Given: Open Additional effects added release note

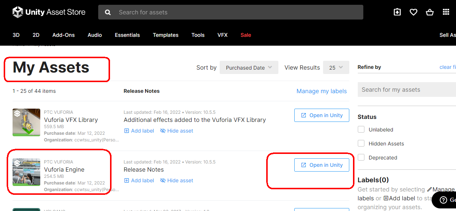Looking at the screenshot, I should pos(195,120).
